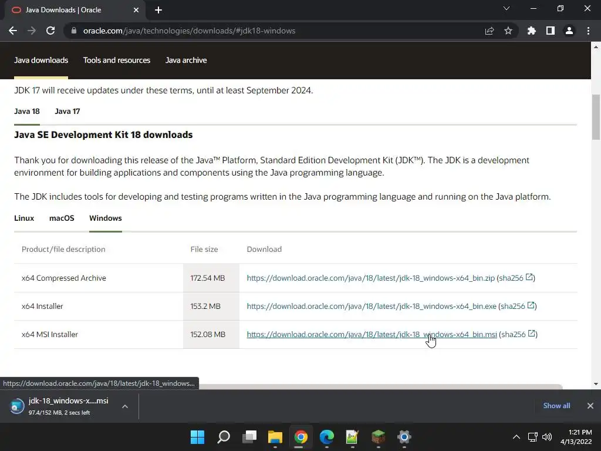Open the Java archive nav item
Viewport: 601px width, 451px height.
[x=186, y=60]
